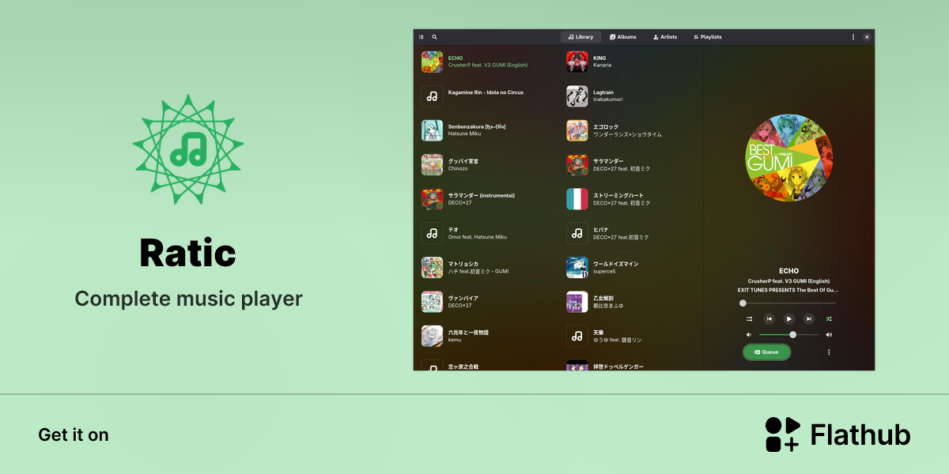949x474 pixels.
Task: Skip to the next track
Action: (x=809, y=319)
